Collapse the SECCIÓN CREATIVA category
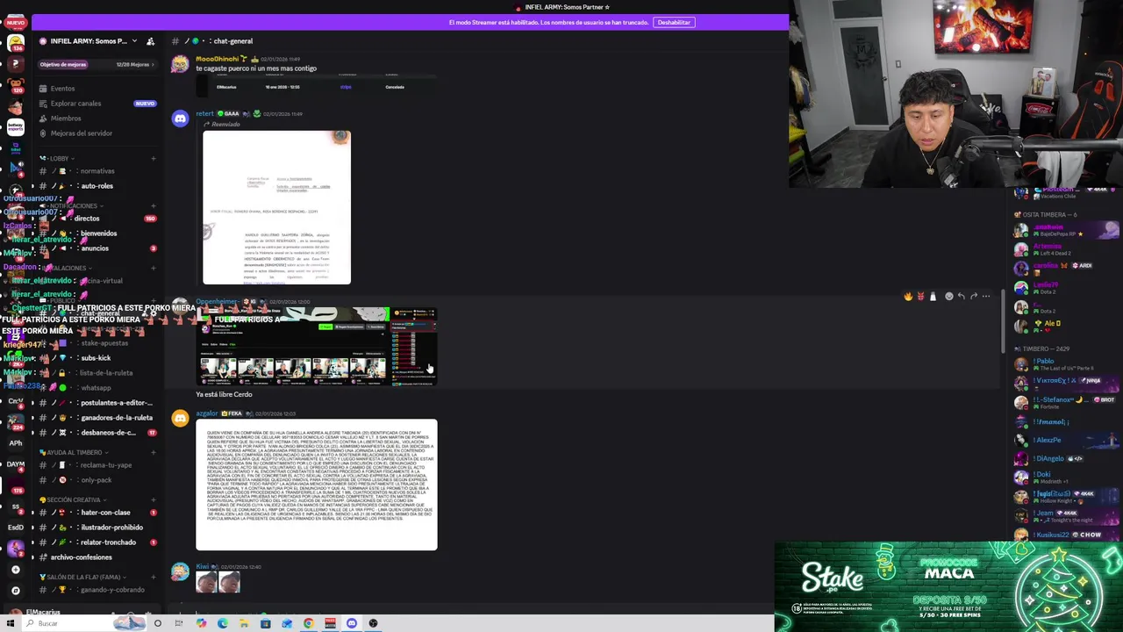The width and height of the screenshot is (1123, 632). (72, 500)
